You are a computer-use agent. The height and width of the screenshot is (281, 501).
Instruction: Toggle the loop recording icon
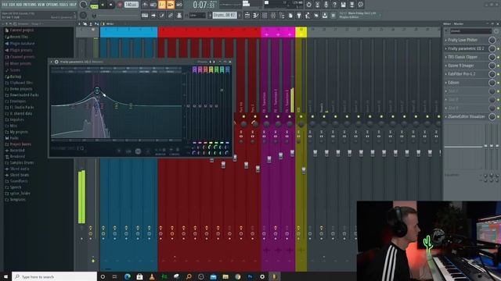179,5
